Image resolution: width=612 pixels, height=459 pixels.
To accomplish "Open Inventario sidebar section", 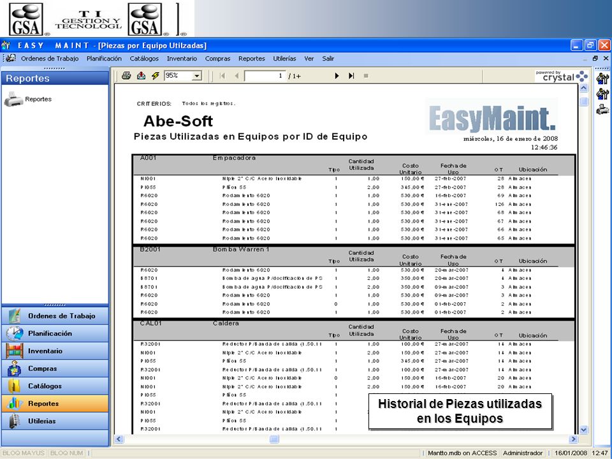I will click(55, 351).
